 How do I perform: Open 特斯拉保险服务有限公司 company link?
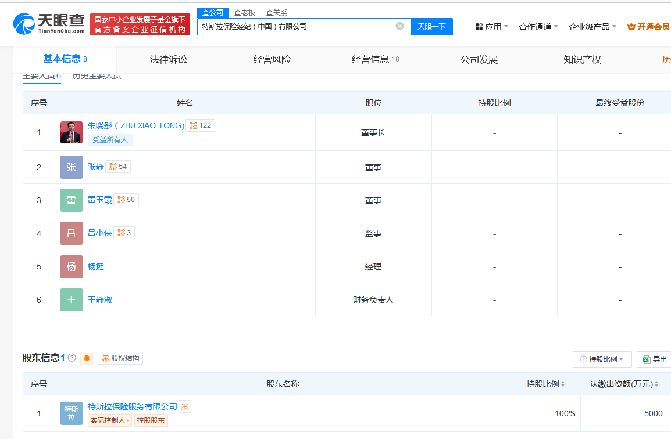click(x=132, y=406)
